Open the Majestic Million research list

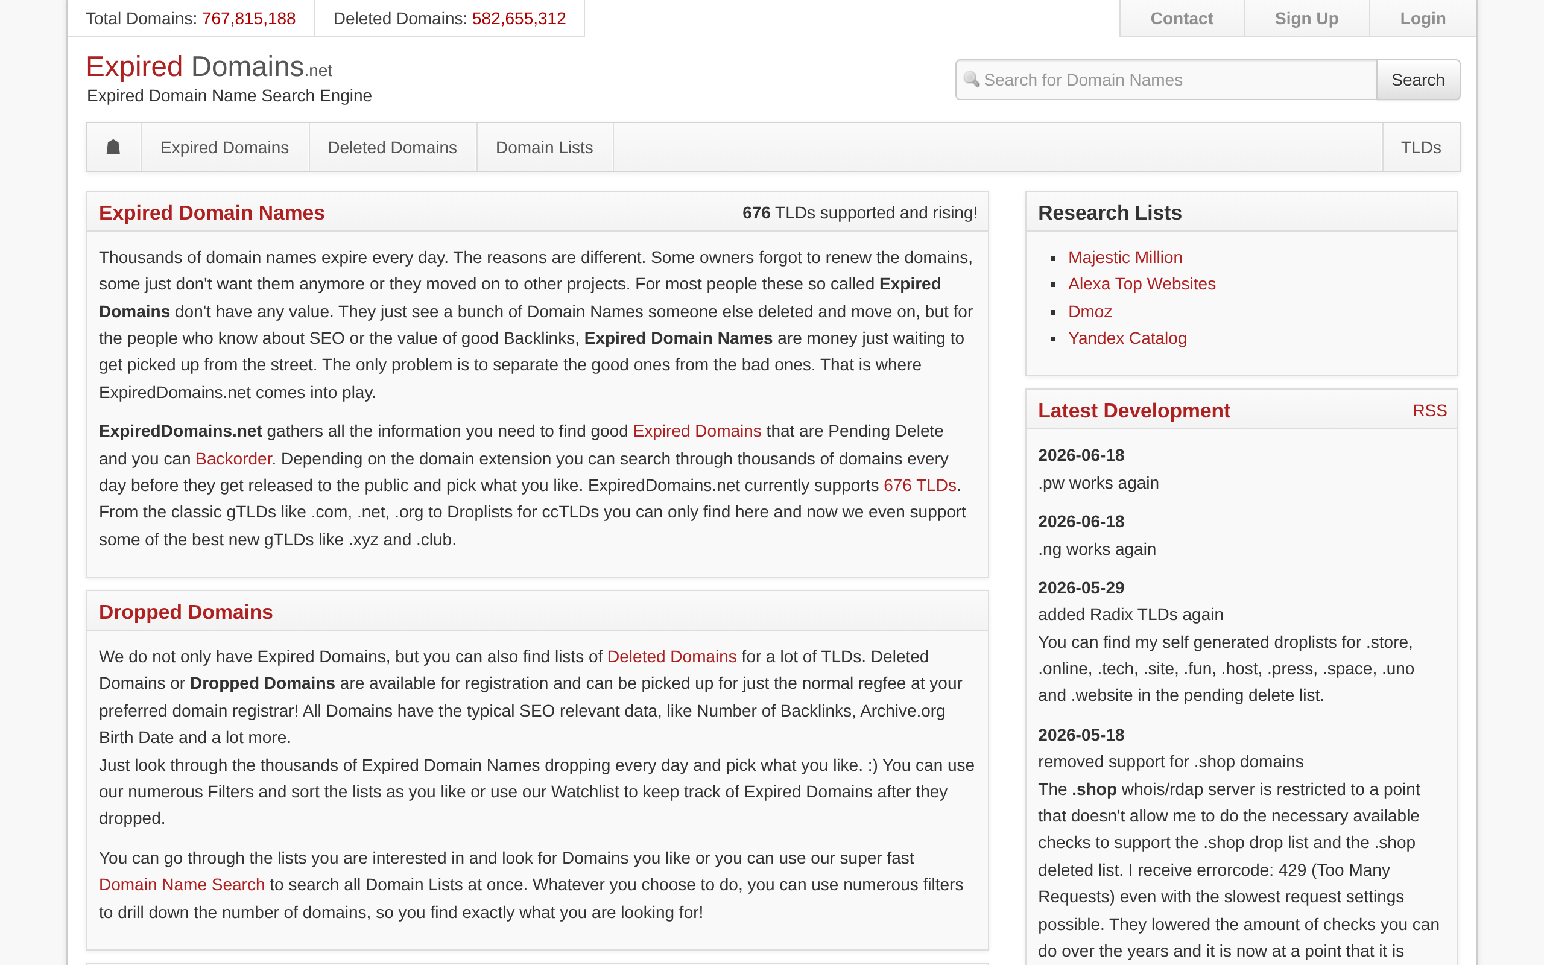[x=1125, y=257]
